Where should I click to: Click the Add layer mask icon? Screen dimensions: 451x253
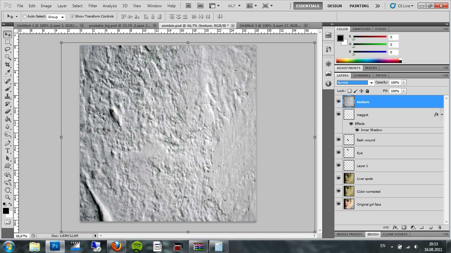tap(404, 227)
